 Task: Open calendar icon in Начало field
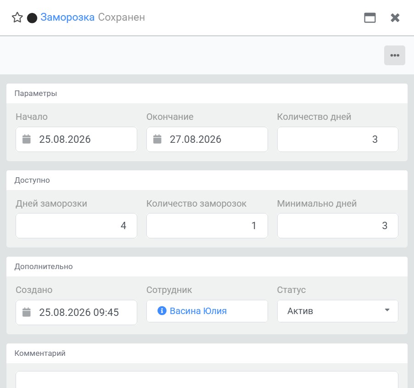[27, 139]
